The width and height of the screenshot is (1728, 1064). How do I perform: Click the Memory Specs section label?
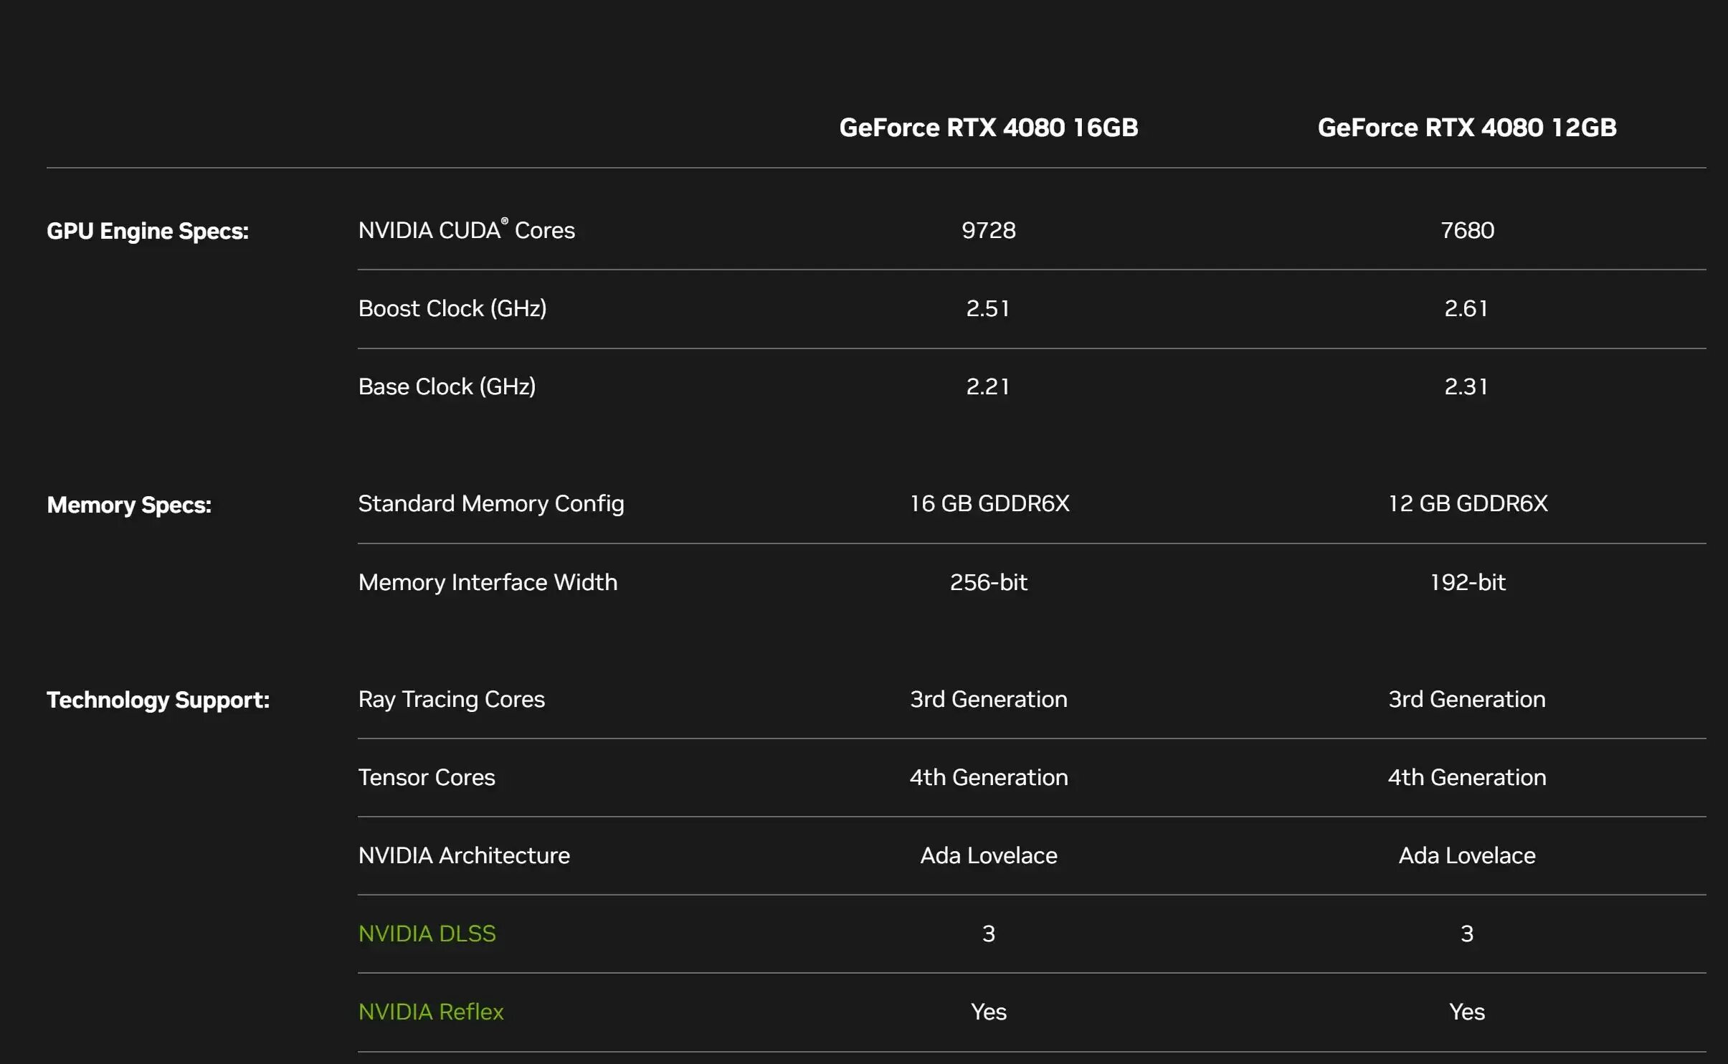(129, 504)
